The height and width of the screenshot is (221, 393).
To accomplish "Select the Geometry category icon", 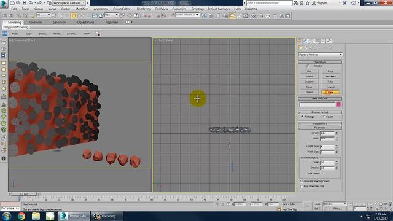I will [x=301, y=48].
